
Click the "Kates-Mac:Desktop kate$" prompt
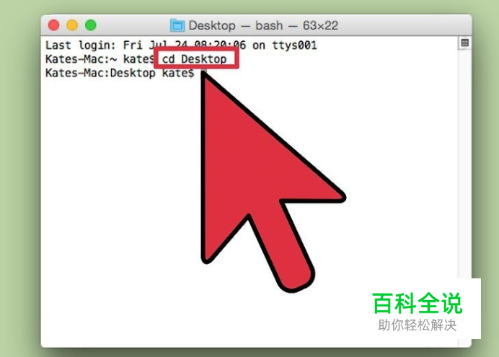coord(120,73)
